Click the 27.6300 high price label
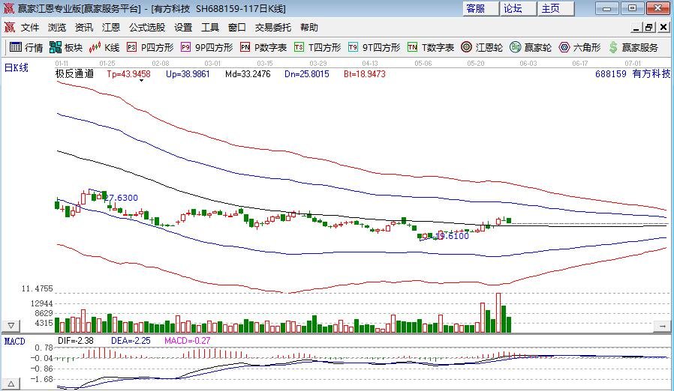Viewport: 674px width, 391px height. tap(122, 198)
